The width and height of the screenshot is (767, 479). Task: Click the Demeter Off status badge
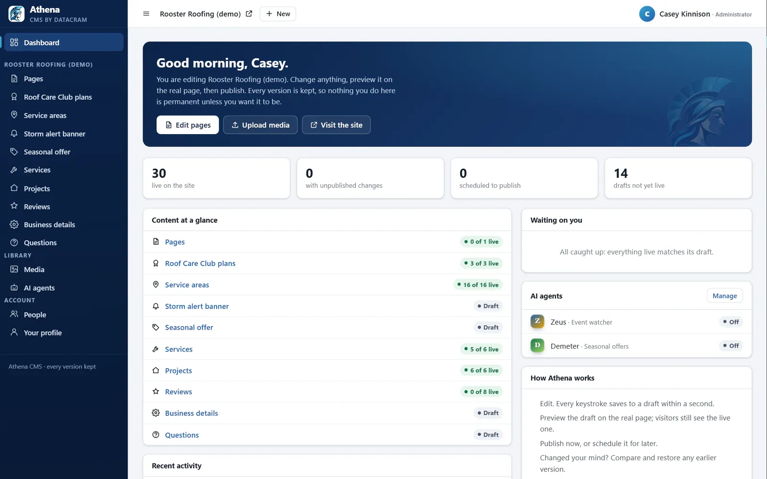coord(731,345)
